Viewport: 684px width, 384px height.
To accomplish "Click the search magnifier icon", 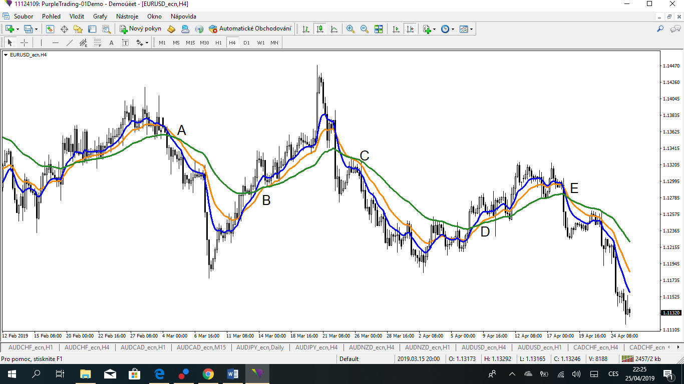I will point(660,29).
